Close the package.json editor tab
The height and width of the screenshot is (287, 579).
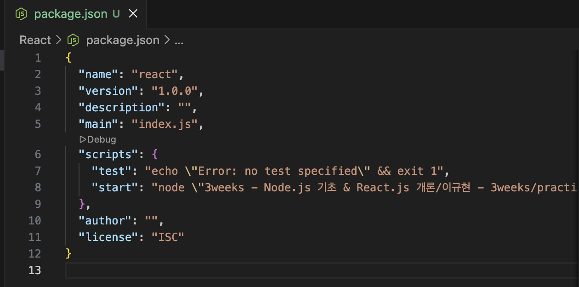(x=133, y=14)
